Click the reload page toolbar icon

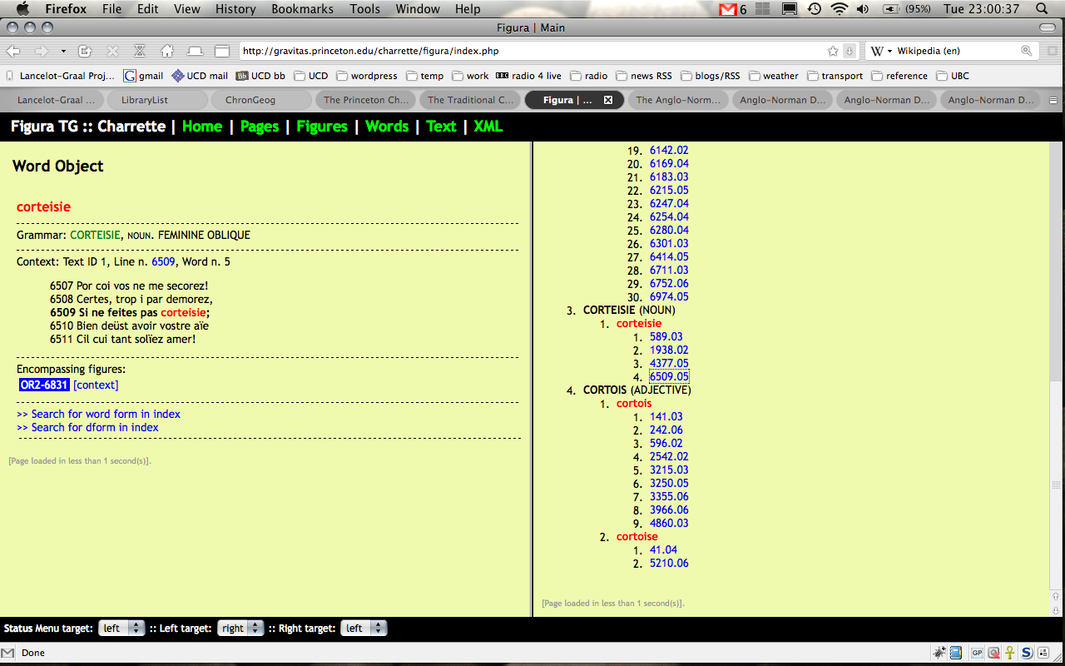coord(86,51)
